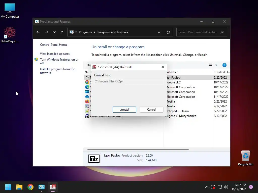Open the DataWagon desktop shortcut
258x193 pixels.
10,35
